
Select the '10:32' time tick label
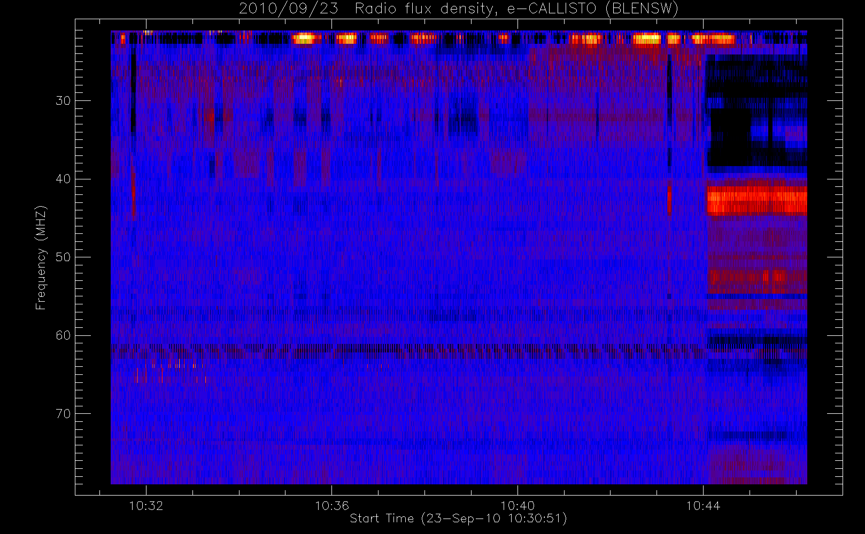[x=146, y=506]
